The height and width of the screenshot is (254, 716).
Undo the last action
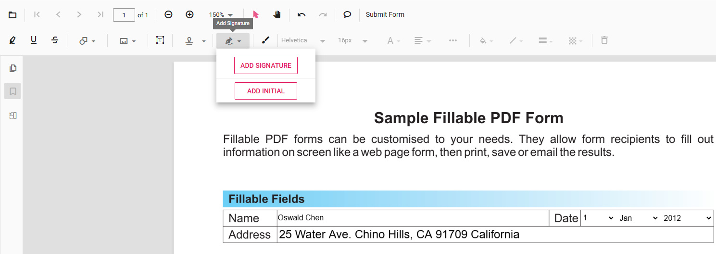(x=301, y=15)
